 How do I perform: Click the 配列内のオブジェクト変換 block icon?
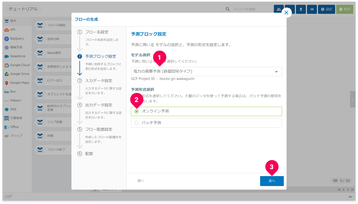(40, 108)
